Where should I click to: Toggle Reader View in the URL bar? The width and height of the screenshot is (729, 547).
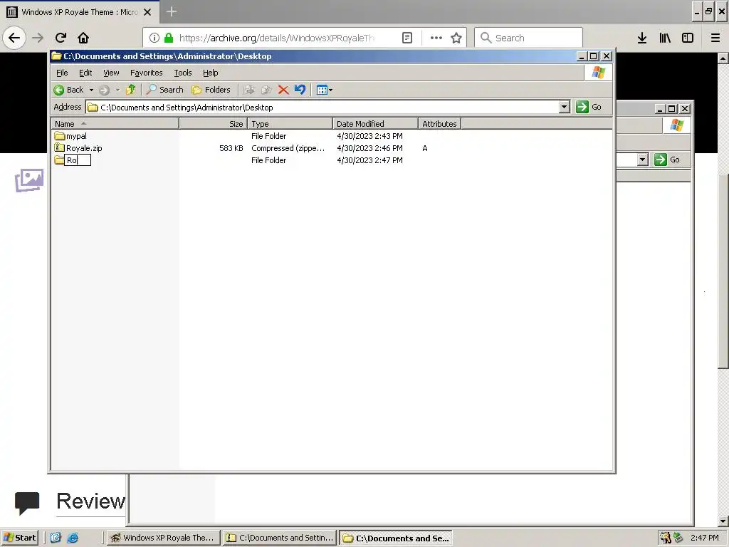(407, 38)
